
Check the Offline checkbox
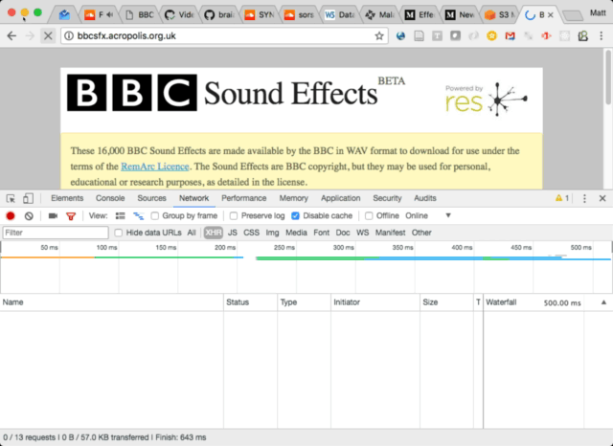(x=369, y=215)
